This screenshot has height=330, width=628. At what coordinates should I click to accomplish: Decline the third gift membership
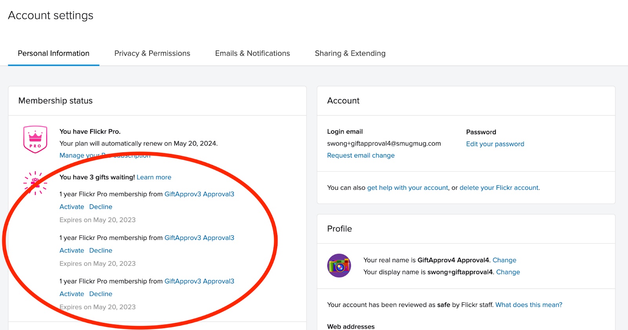tap(100, 294)
